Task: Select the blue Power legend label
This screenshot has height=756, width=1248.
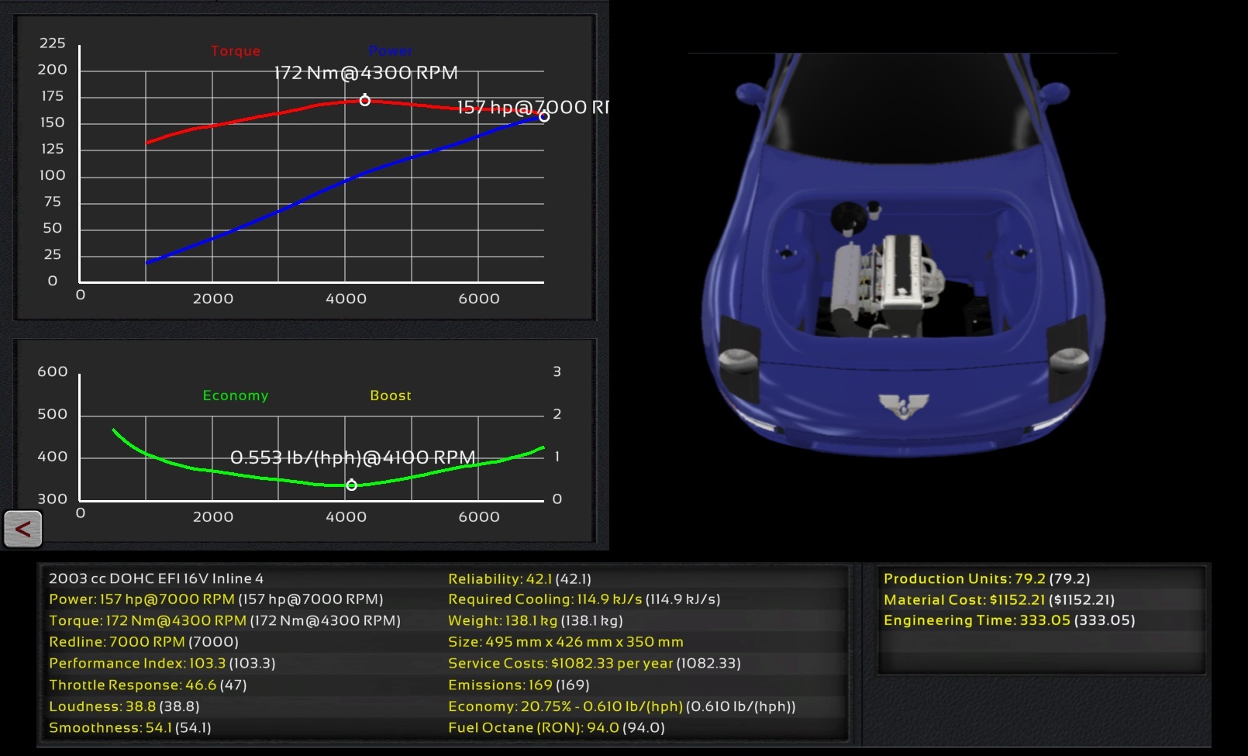Action: click(390, 51)
